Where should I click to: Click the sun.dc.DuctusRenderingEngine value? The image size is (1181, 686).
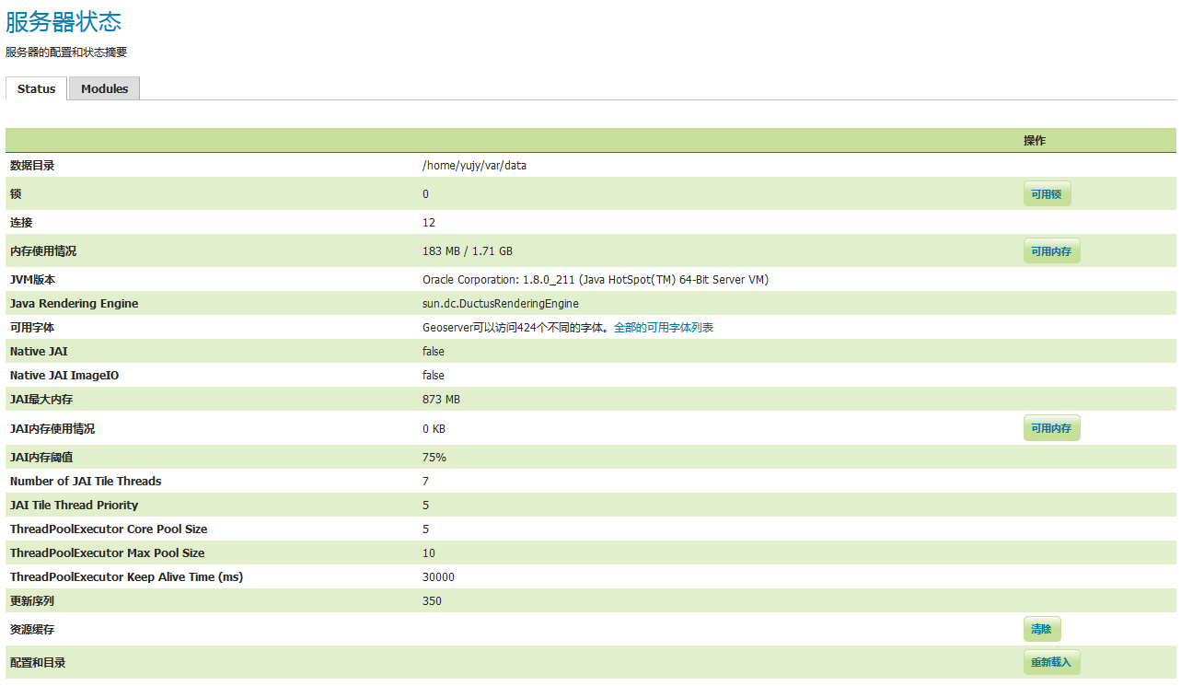pos(500,304)
